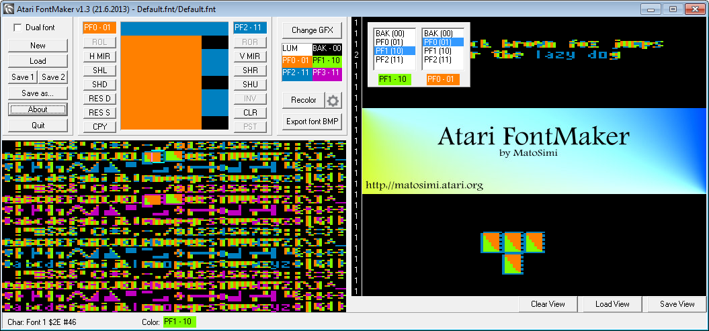Select BAK (00) in the left recolor list
This screenshot has height=331, width=709.
point(394,34)
